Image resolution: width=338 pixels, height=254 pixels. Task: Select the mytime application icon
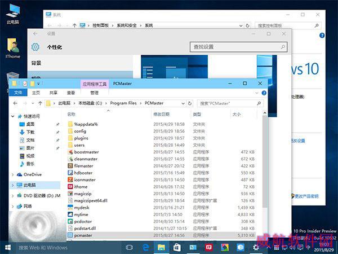(70, 214)
